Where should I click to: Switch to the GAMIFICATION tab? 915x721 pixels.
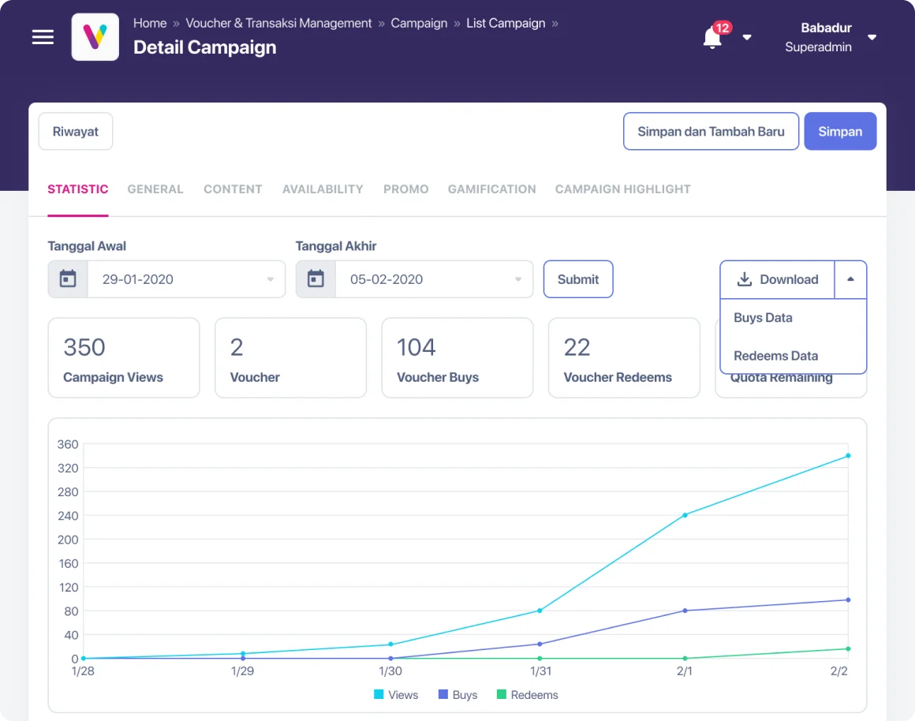(491, 189)
